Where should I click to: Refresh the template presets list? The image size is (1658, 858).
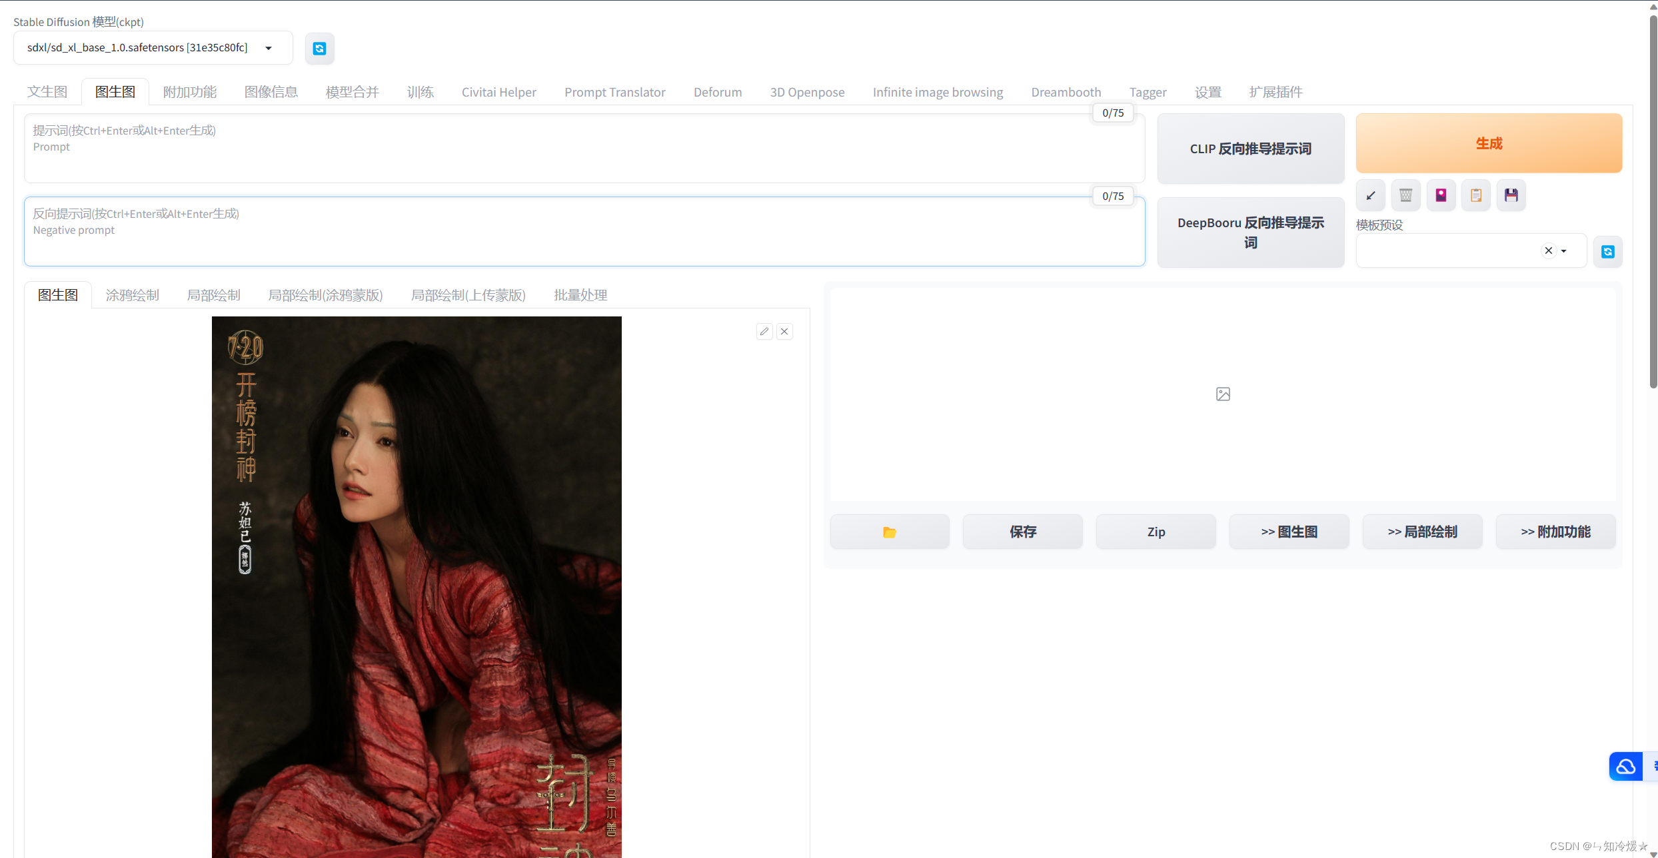(x=1607, y=252)
